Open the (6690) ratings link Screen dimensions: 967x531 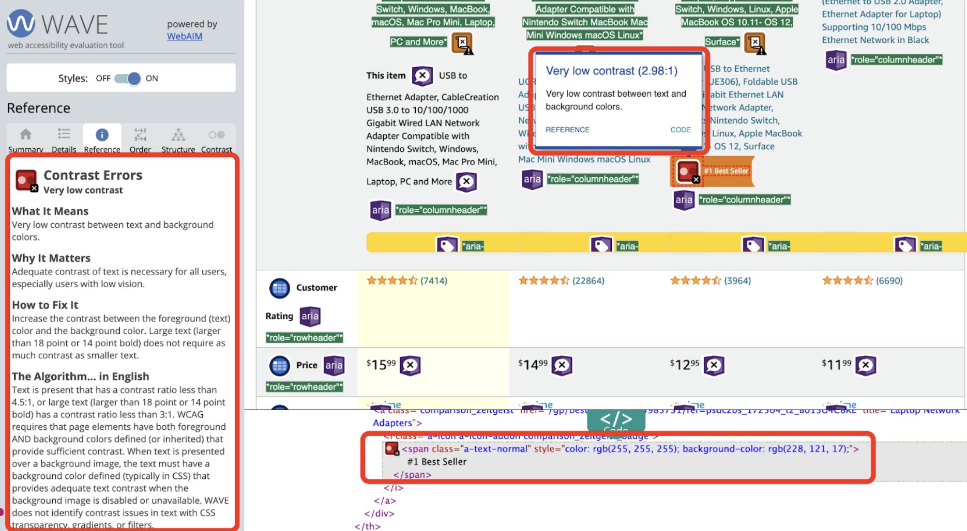pyautogui.click(x=889, y=280)
